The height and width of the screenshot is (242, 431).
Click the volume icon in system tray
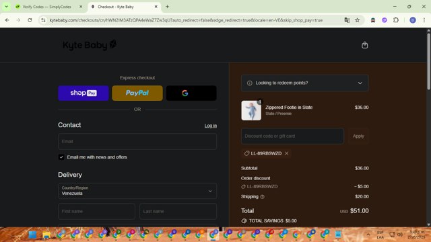[400, 235]
